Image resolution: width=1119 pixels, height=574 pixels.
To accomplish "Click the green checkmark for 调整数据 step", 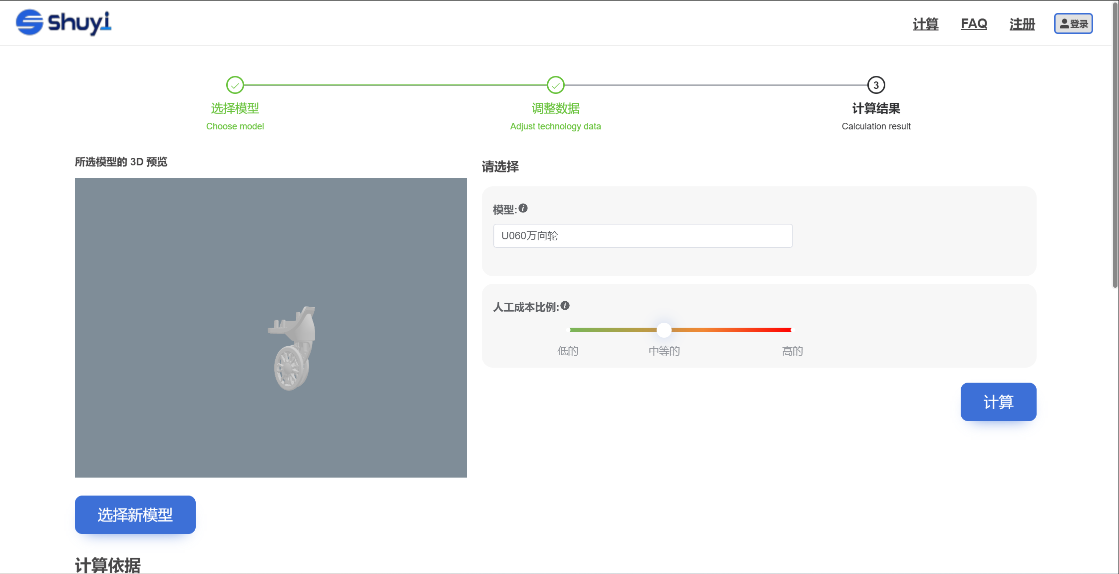I will tap(556, 85).
